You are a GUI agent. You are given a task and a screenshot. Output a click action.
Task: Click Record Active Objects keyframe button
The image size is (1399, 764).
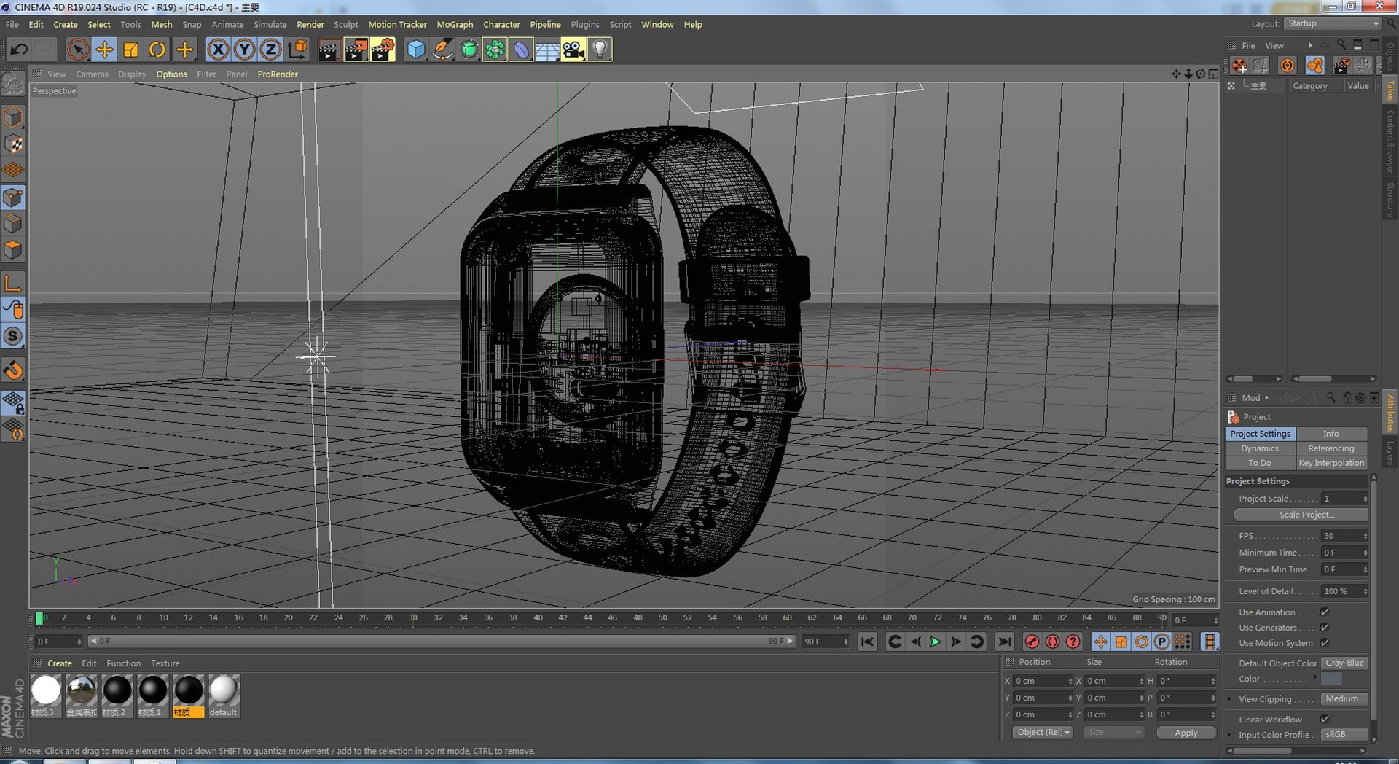point(1032,642)
